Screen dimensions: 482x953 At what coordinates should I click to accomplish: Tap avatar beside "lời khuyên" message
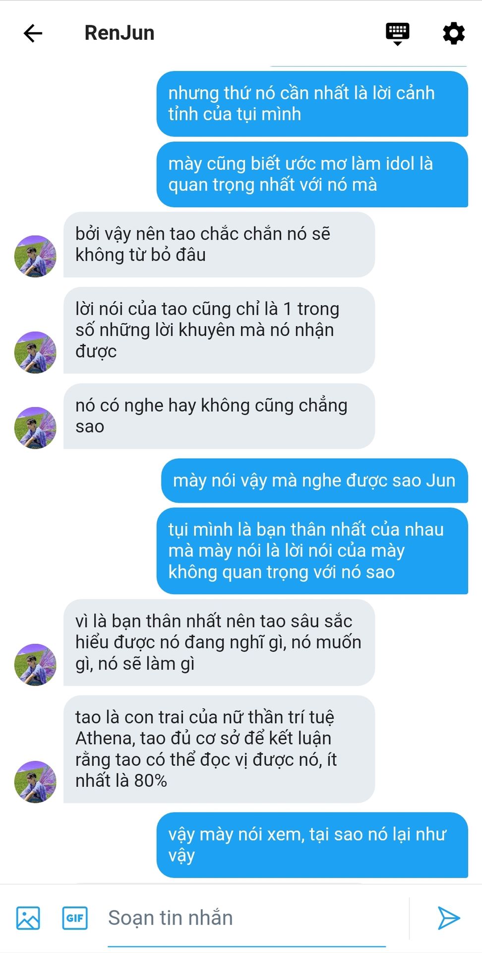(x=35, y=352)
